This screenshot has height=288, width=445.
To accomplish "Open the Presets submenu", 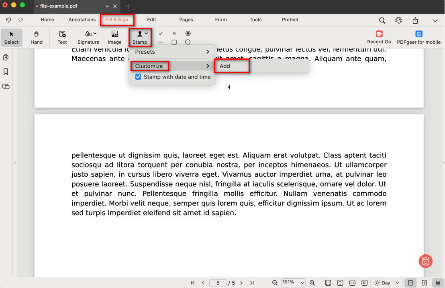I will pyautogui.click(x=172, y=52).
